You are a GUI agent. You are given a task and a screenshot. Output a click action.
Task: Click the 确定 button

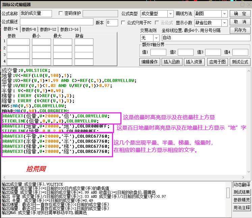240,13
